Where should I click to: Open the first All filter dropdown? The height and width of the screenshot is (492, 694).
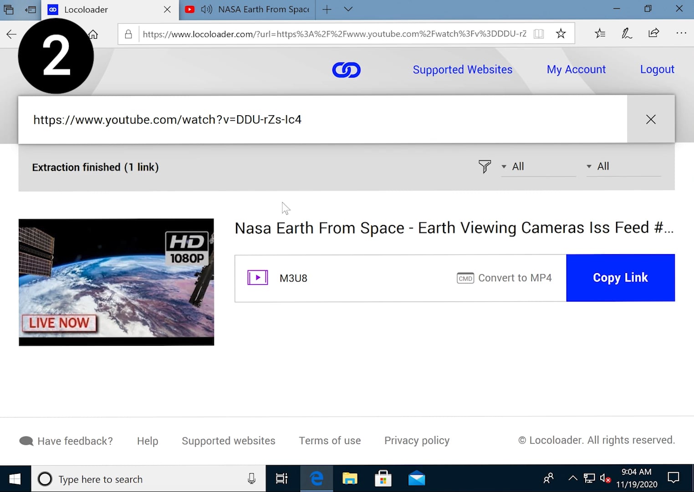click(x=538, y=167)
